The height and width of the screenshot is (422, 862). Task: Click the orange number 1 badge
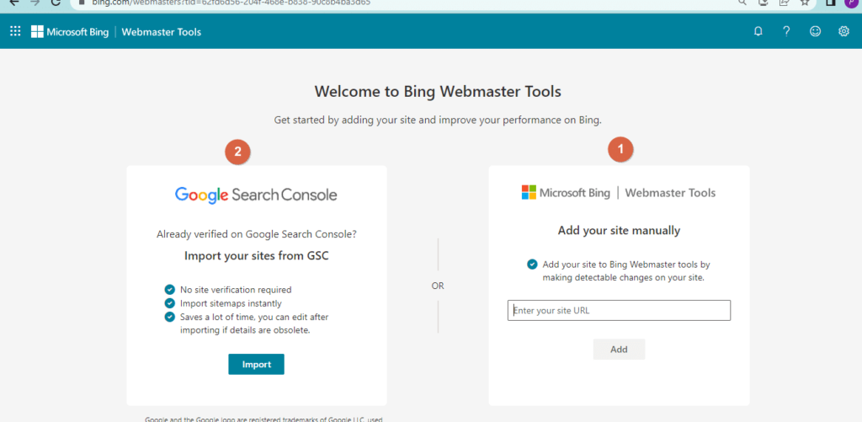(620, 151)
